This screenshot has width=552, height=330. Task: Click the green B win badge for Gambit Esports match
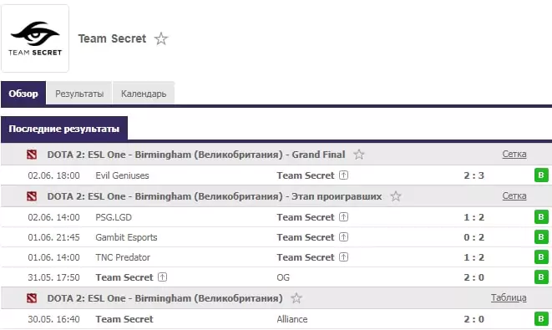click(x=541, y=237)
